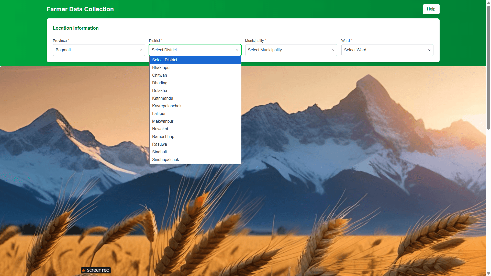The height and width of the screenshot is (276, 491).
Task: Select Dolakha district option
Action: [x=160, y=91]
